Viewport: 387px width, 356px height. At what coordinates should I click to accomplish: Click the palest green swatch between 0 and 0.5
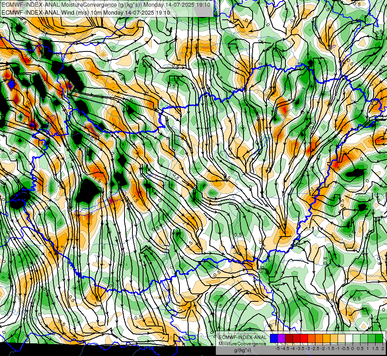(357, 339)
